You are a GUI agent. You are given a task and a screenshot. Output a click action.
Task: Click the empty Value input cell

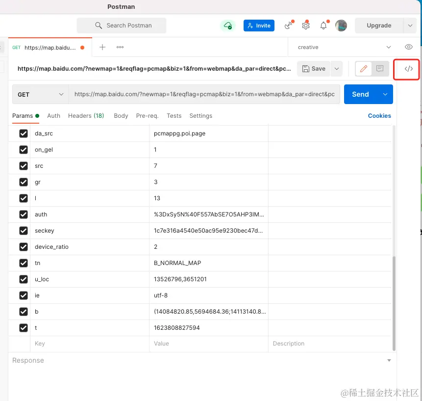(209, 344)
